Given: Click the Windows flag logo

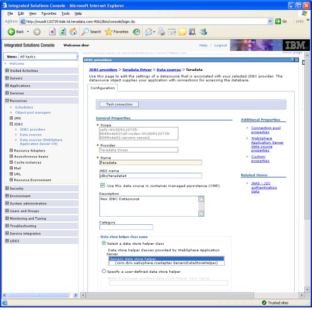Looking at the screenshot, I should click(x=304, y=13).
